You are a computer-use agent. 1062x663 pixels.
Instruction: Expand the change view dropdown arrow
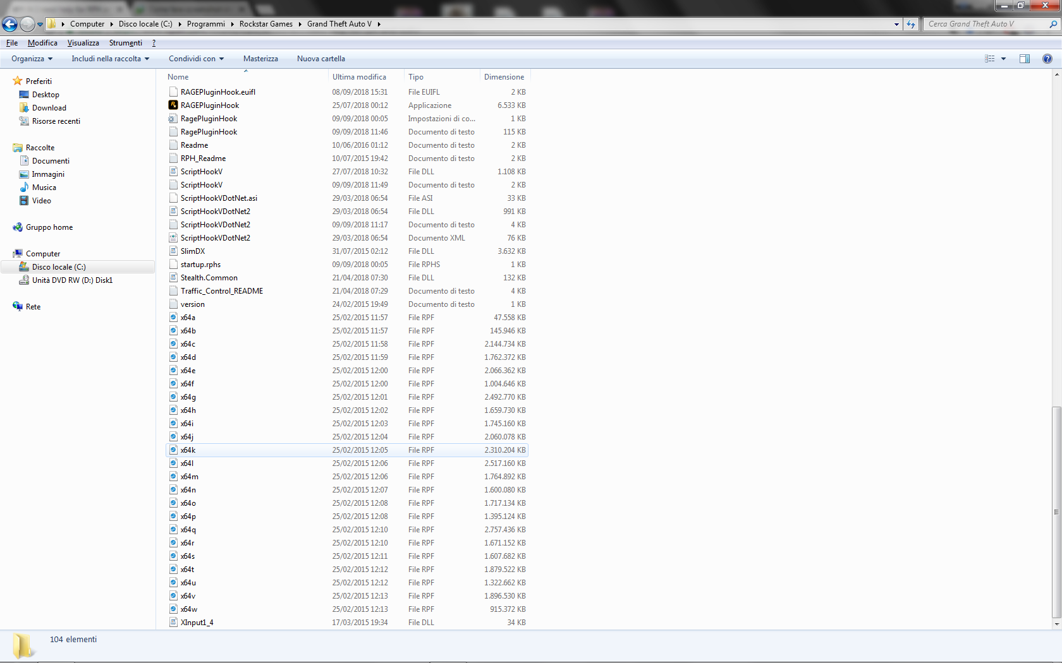pyautogui.click(x=1003, y=59)
